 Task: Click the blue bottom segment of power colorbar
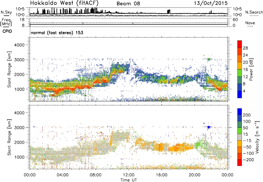240,94
